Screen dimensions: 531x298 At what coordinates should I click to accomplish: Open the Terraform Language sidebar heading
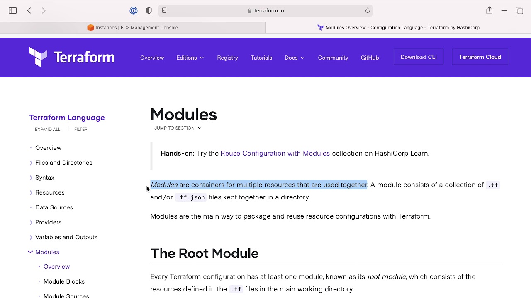point(67,118)
